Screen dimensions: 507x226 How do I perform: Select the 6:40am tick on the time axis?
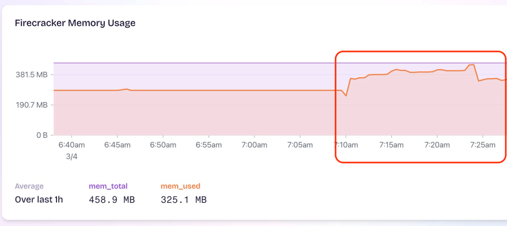tap(72, 145)
